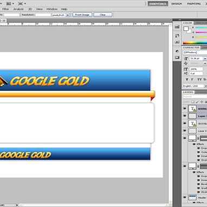Toggle Drop Shadow effect visibility on first shape layer
This screenshot has width=207, height=207.
[x=198, y=148]
